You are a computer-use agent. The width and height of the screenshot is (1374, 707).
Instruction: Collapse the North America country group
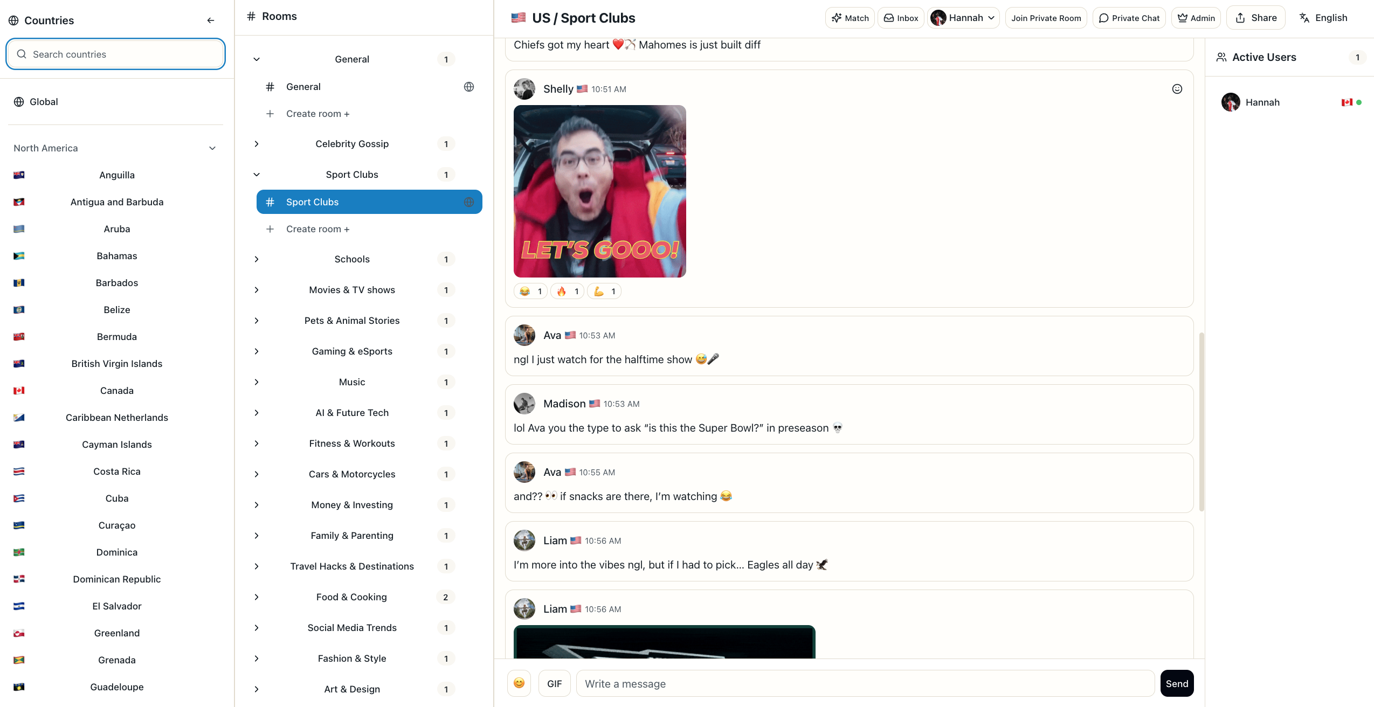212,148
